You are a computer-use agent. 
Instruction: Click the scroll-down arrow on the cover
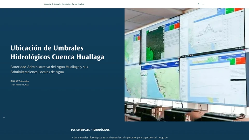tap(4, 116)
